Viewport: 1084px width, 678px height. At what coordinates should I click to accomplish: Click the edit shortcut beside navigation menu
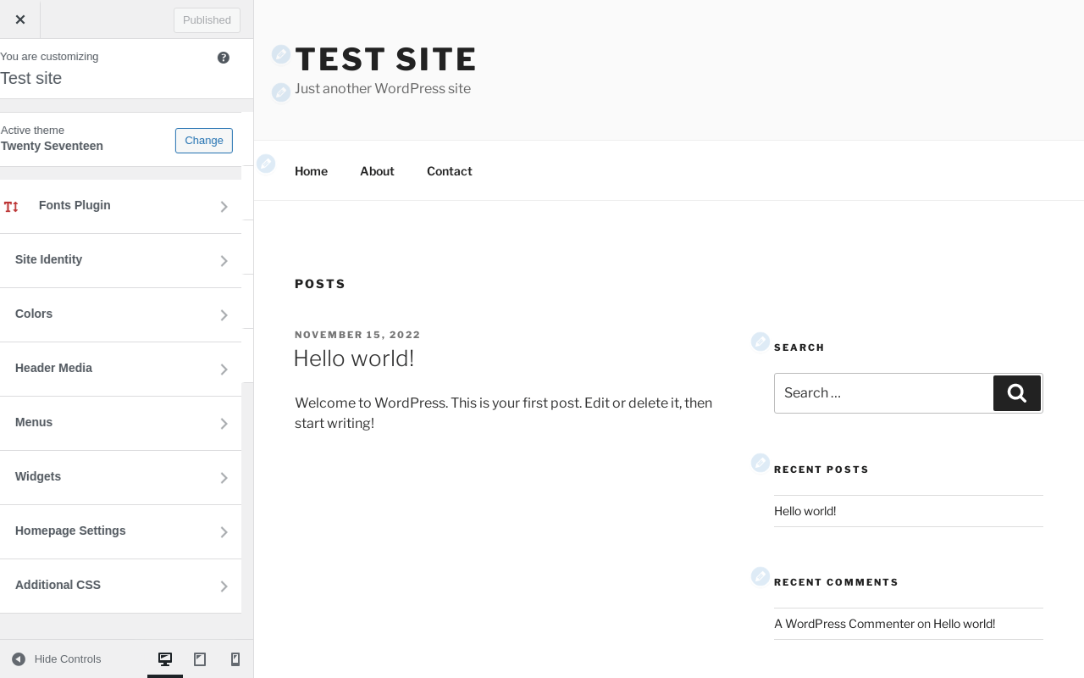266,164
